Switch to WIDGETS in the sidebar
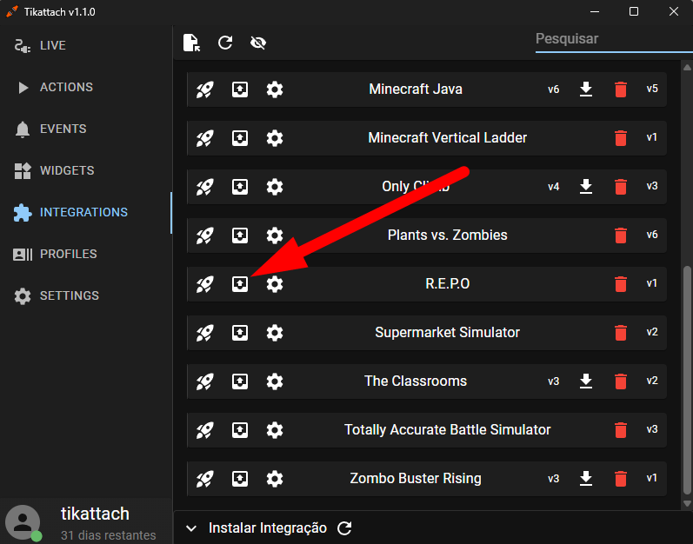The width and height of the screenshot is (693, 544). (86, 170)
